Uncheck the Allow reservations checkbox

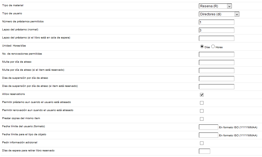(x=202, y=95)
